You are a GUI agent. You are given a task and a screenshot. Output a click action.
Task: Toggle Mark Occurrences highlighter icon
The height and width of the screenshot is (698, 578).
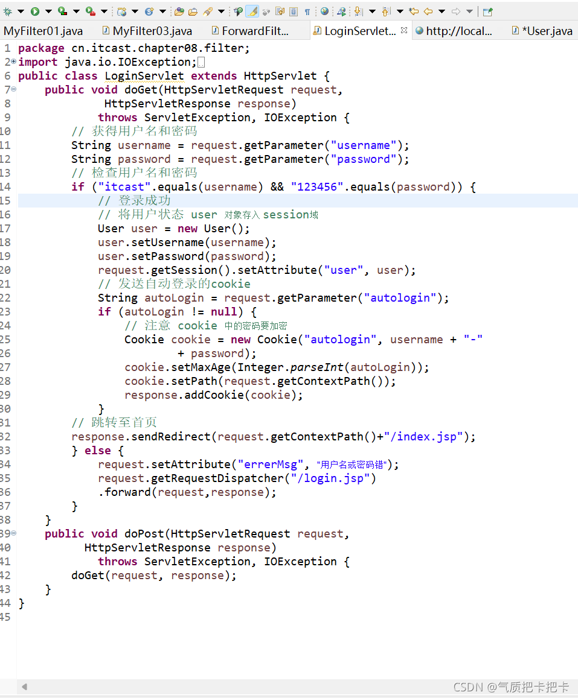tap(252, 11)
